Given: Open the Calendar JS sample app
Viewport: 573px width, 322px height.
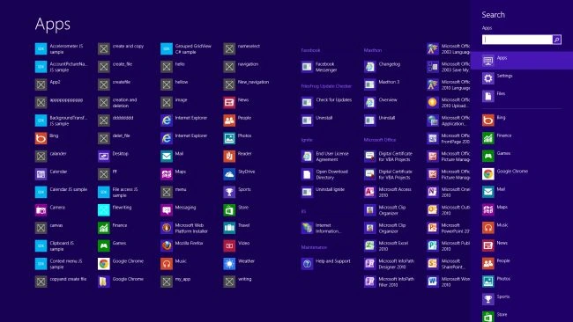Looking at the screenshot, I should (62, 192).
